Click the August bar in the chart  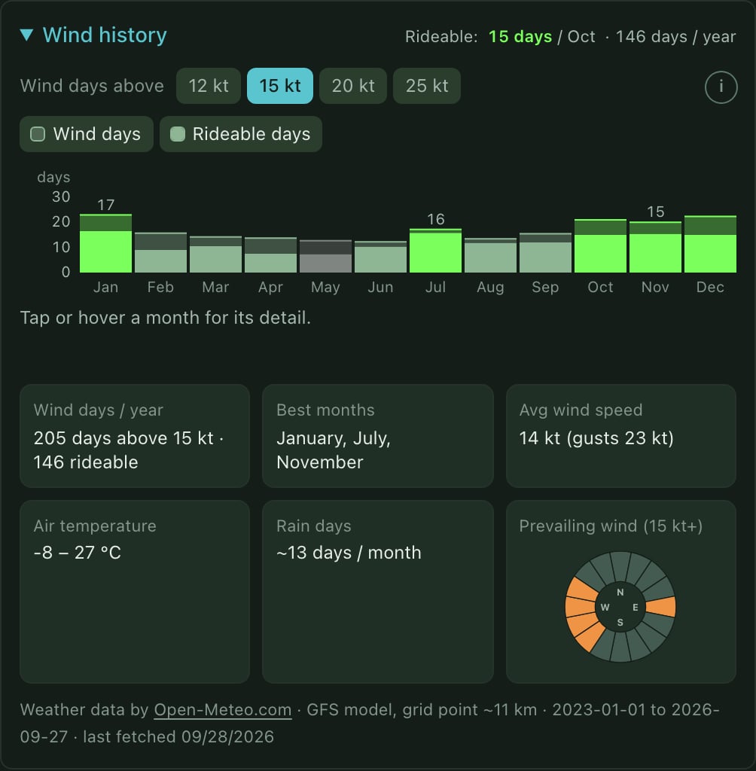(490, 255)
